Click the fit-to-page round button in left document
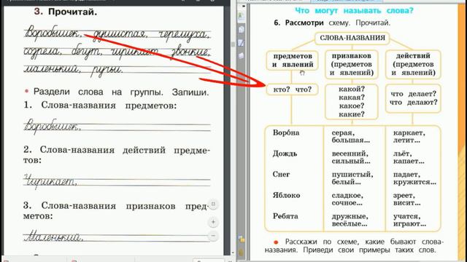The image size is (467, 262). click(213, 204)
